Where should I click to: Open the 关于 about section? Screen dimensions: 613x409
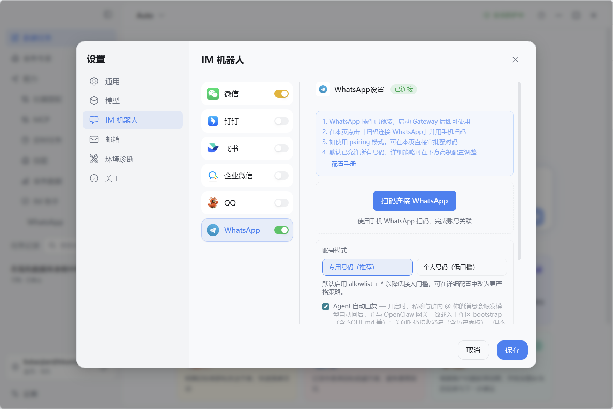(x=133, y=178)
